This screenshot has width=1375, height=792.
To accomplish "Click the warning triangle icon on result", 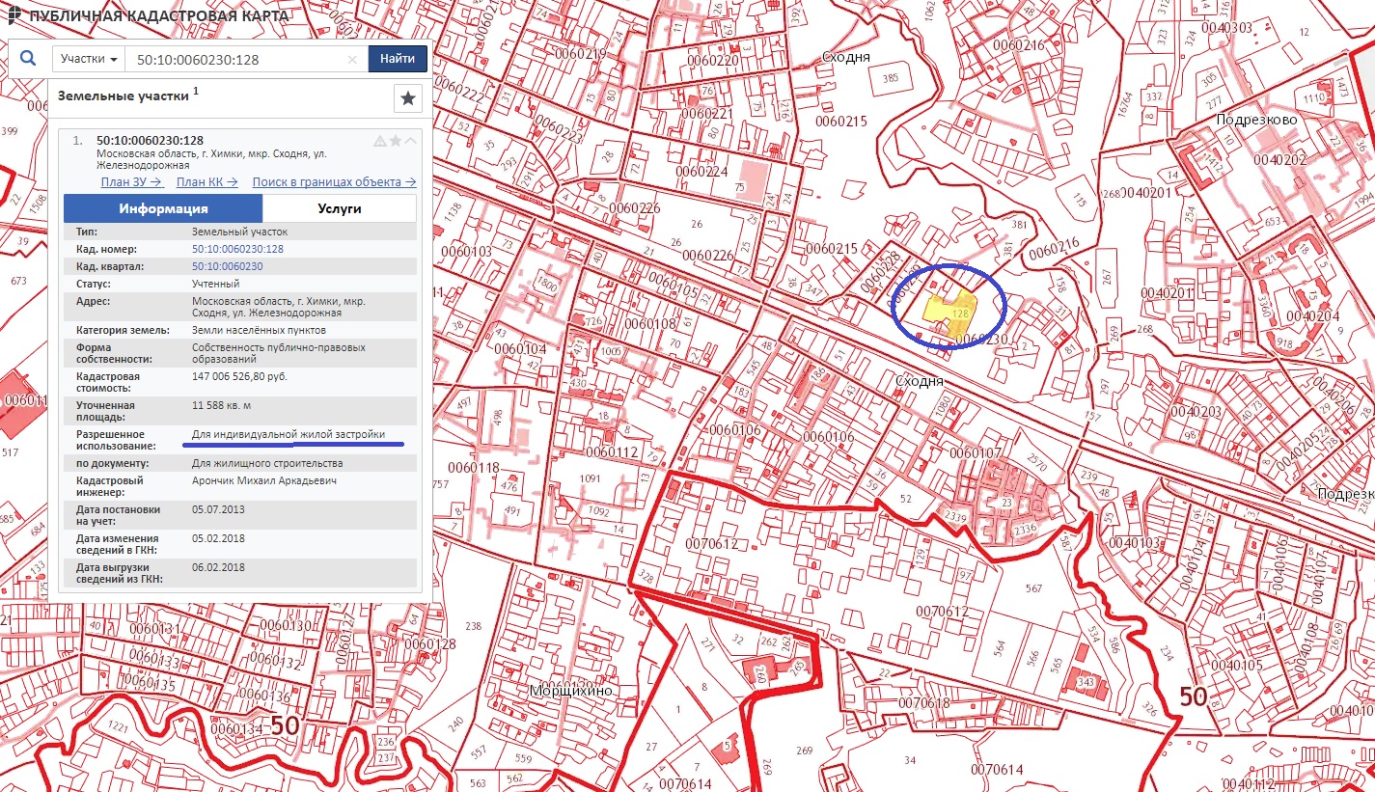I will pyautogui.click(x=380, y=141).
